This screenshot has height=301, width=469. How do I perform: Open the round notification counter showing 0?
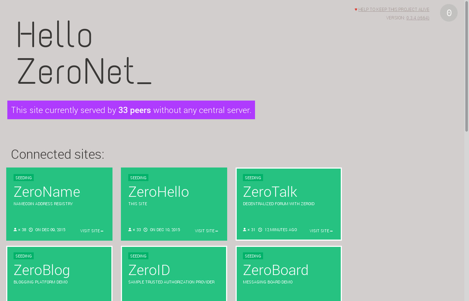point(448,13)
